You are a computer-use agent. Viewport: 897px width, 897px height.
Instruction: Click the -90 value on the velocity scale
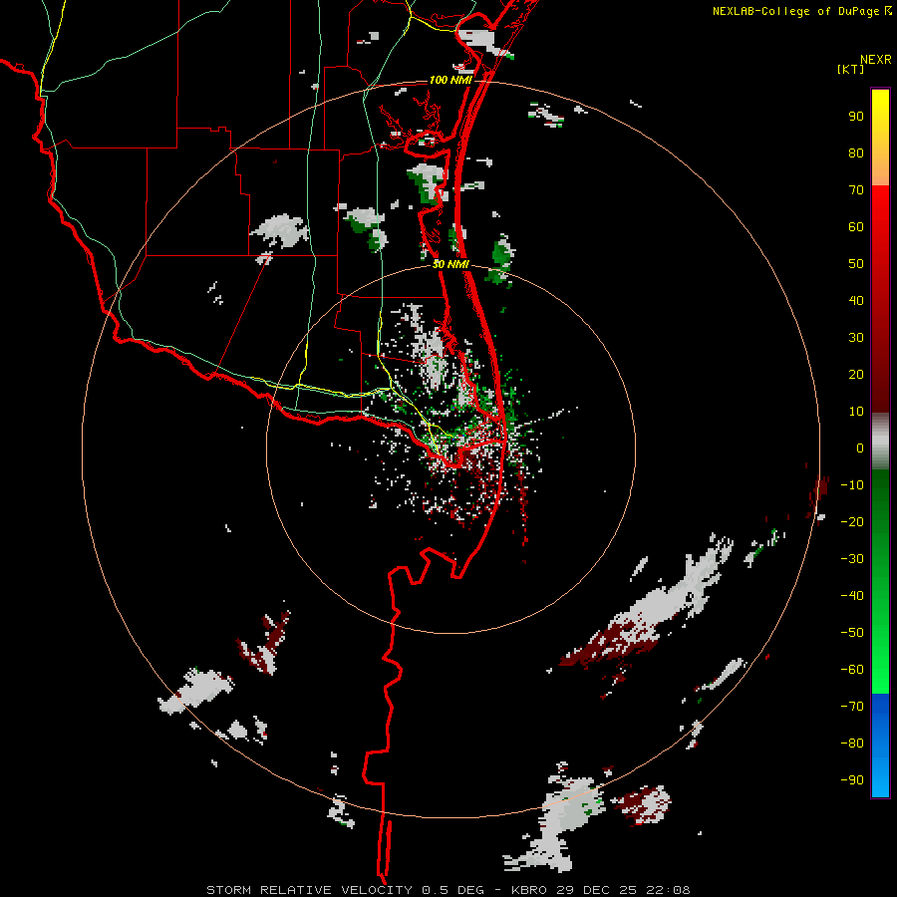coord(852,780)
